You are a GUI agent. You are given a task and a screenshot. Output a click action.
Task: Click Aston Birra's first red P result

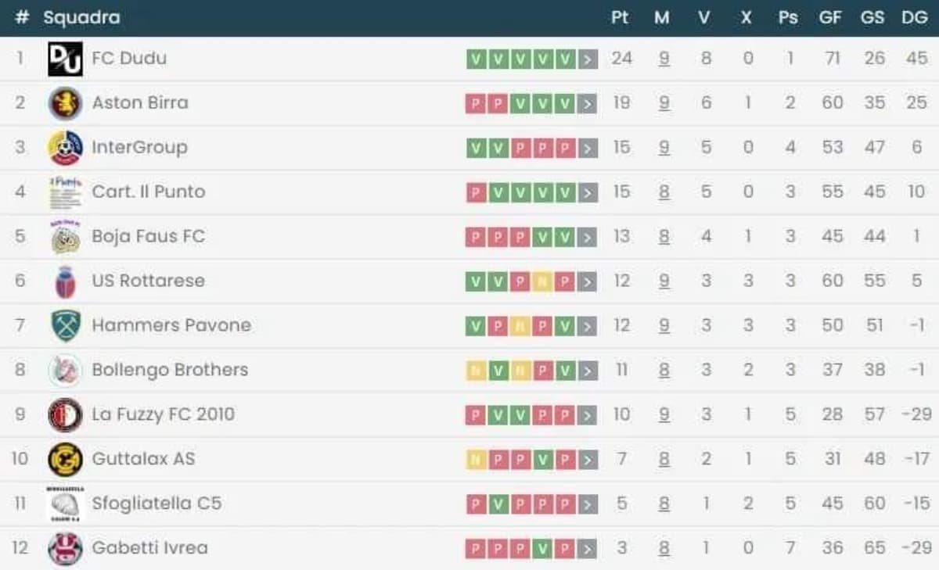tap(475, 103)
